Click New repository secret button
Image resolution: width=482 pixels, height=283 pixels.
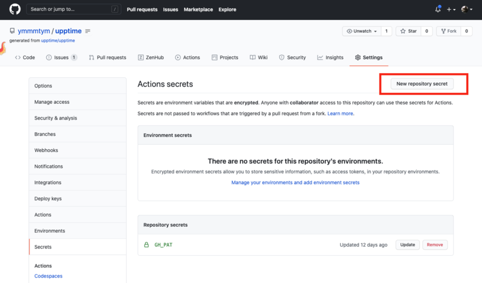point(422,84)
